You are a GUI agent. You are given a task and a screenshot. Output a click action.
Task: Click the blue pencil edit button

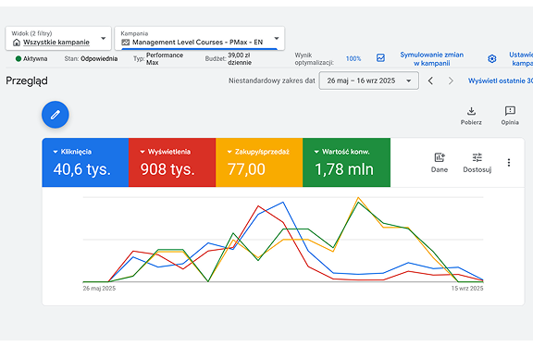pyautogui.click(x=56, y=115)
